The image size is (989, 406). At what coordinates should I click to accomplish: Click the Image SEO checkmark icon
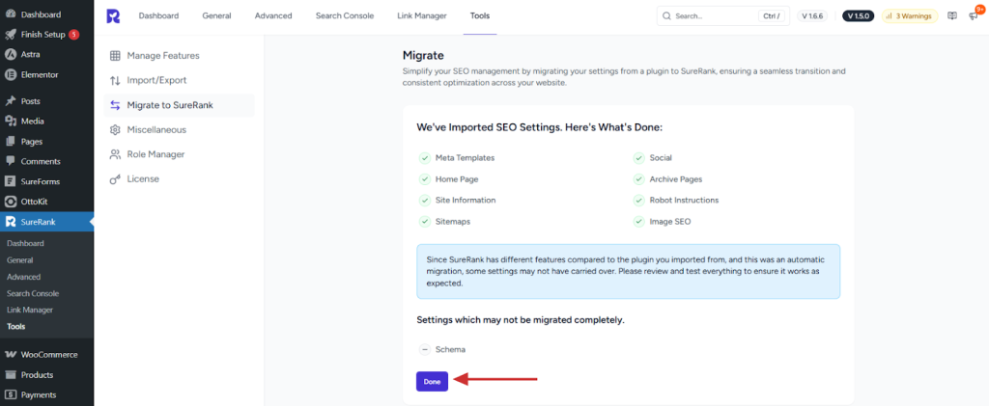639,222
